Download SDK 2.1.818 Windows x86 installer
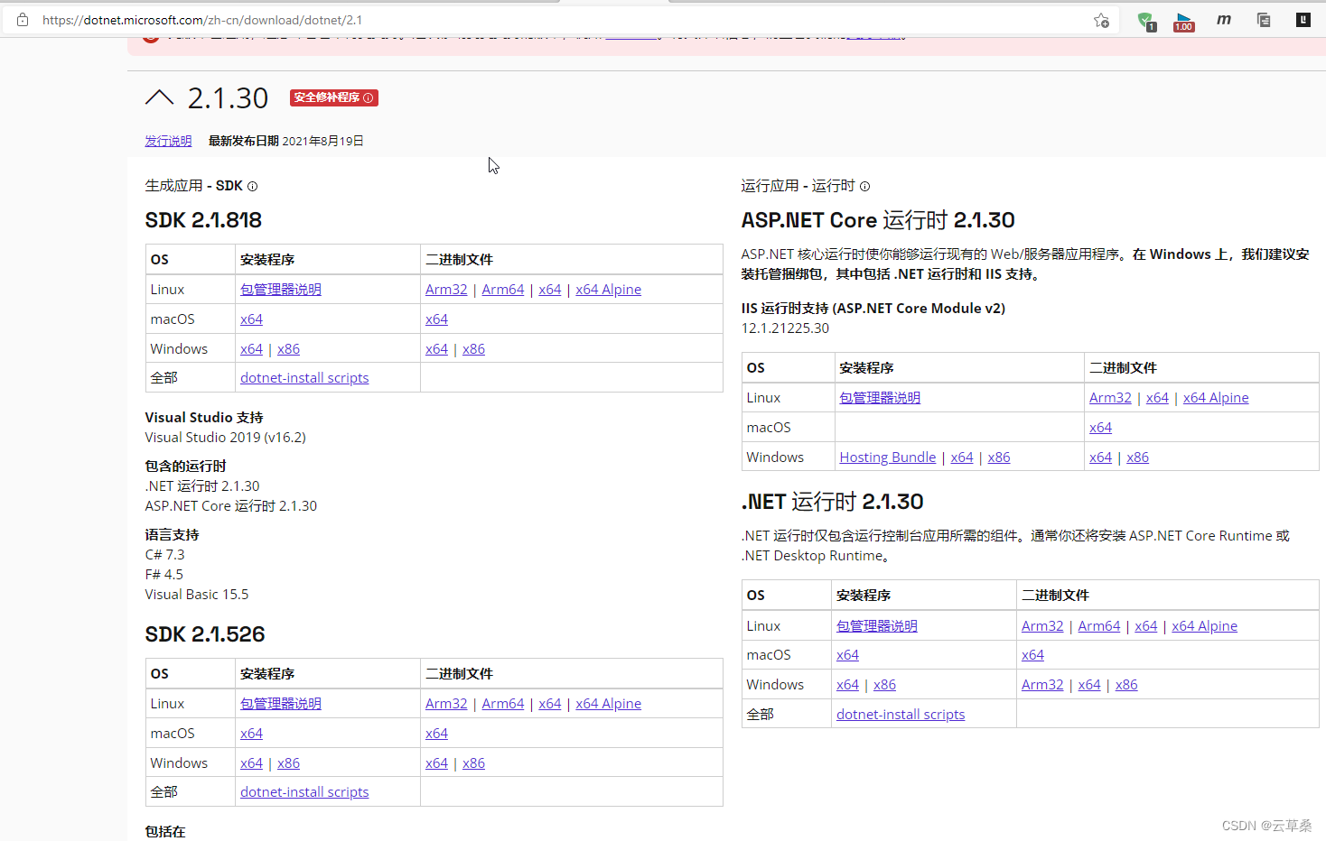Image resolution: width=1326 pixels, height=841 pixels. point(288,349)
